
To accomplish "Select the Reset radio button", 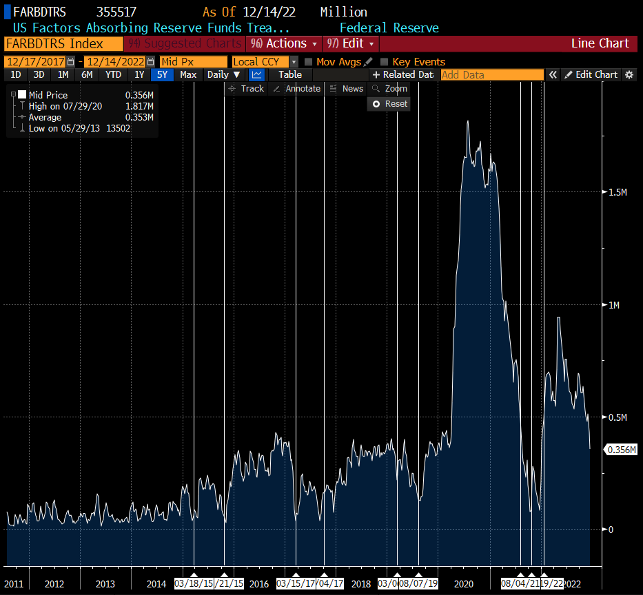I will point(376,103).
